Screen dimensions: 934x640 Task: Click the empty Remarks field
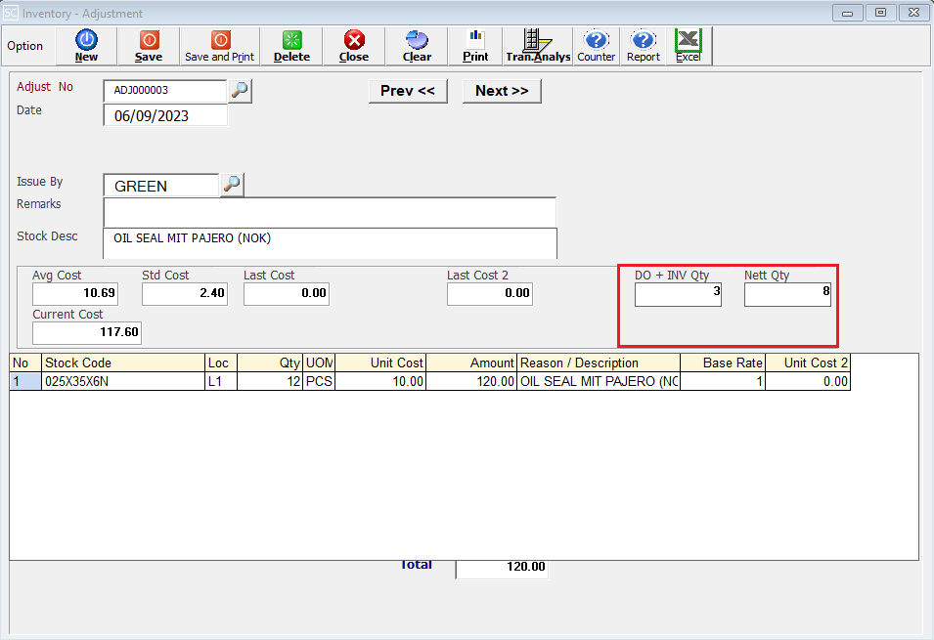click(x=330, y=213)
